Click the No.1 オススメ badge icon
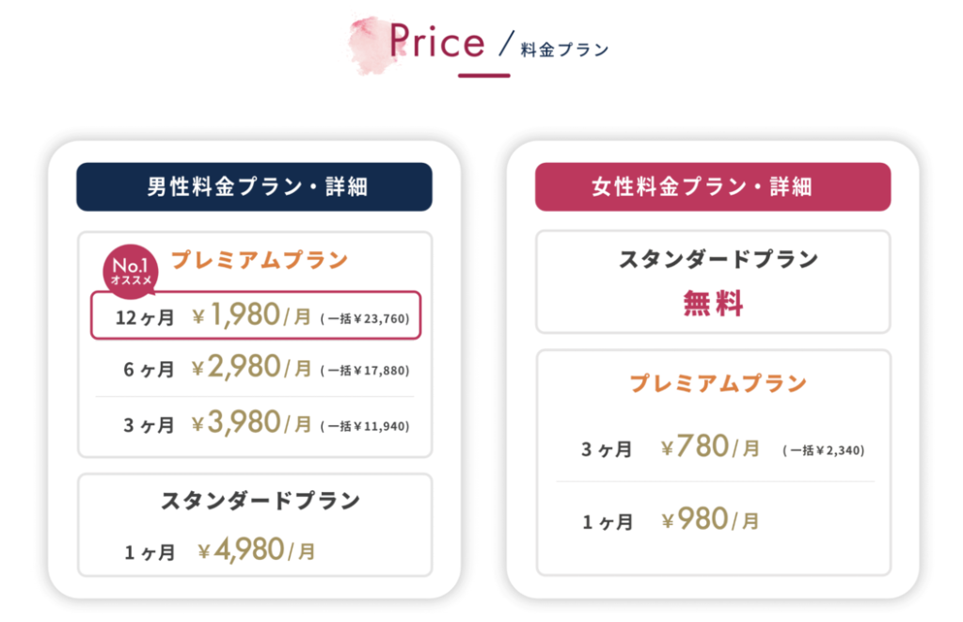Viewport: 963px width, 622px height. (130, 272)
